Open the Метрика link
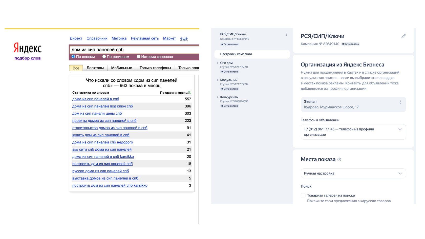The image size is (425, 239). point(119,38)
